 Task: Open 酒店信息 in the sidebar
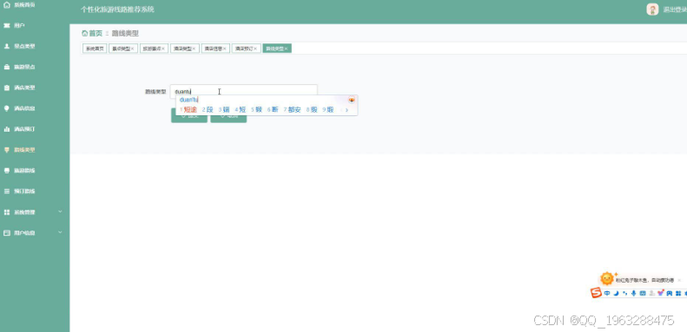(x=24, y=108)
